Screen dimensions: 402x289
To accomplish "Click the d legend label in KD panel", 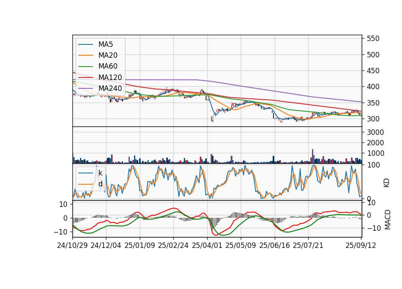I will 100,184.
